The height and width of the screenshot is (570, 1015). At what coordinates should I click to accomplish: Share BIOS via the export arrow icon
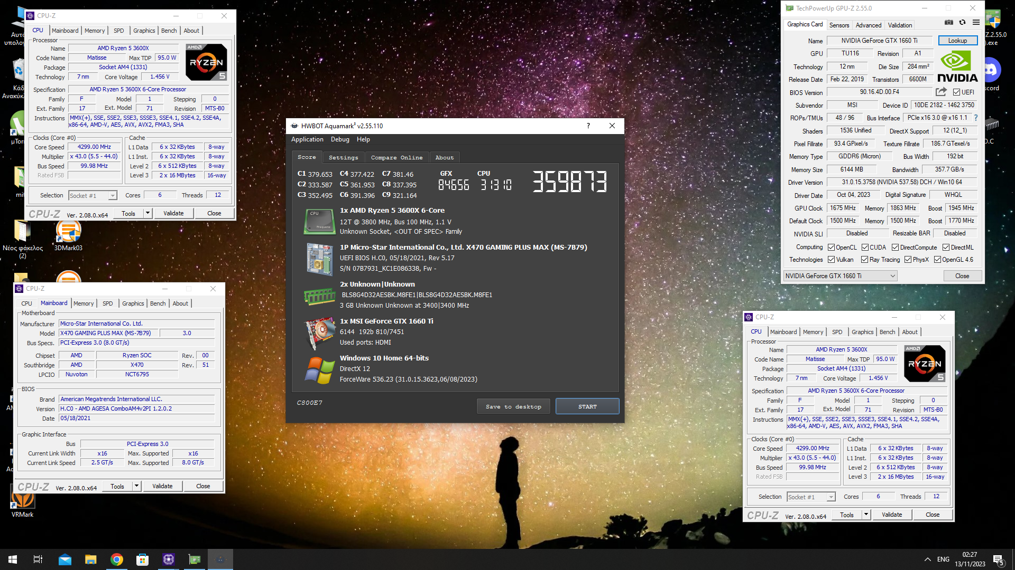tap(941, 92)
